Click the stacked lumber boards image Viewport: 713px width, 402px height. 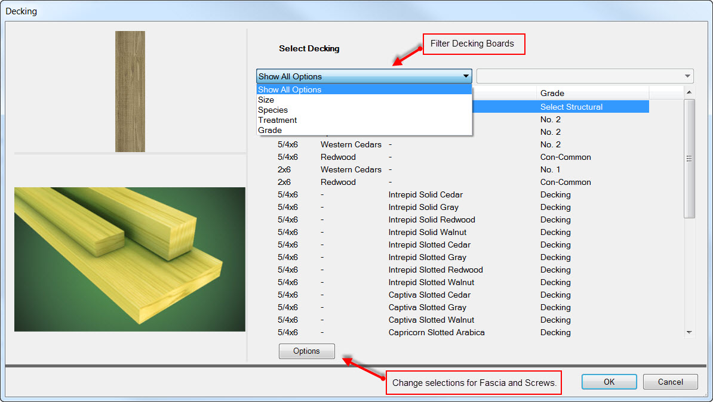(x=130, y=259)
